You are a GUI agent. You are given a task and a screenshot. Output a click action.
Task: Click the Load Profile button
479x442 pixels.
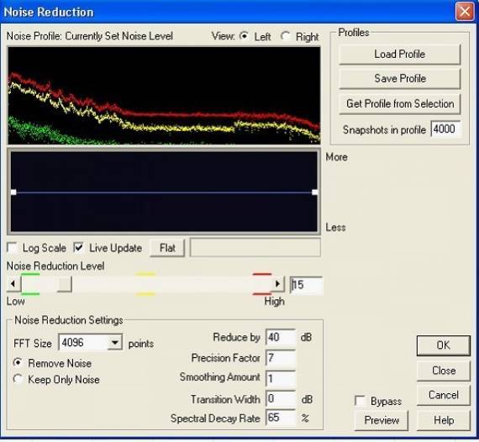tap(399, 55)
